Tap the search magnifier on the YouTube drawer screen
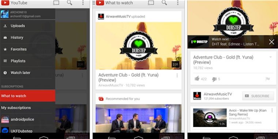The width and height of the screenshot is (278, 139). point(69,3)
